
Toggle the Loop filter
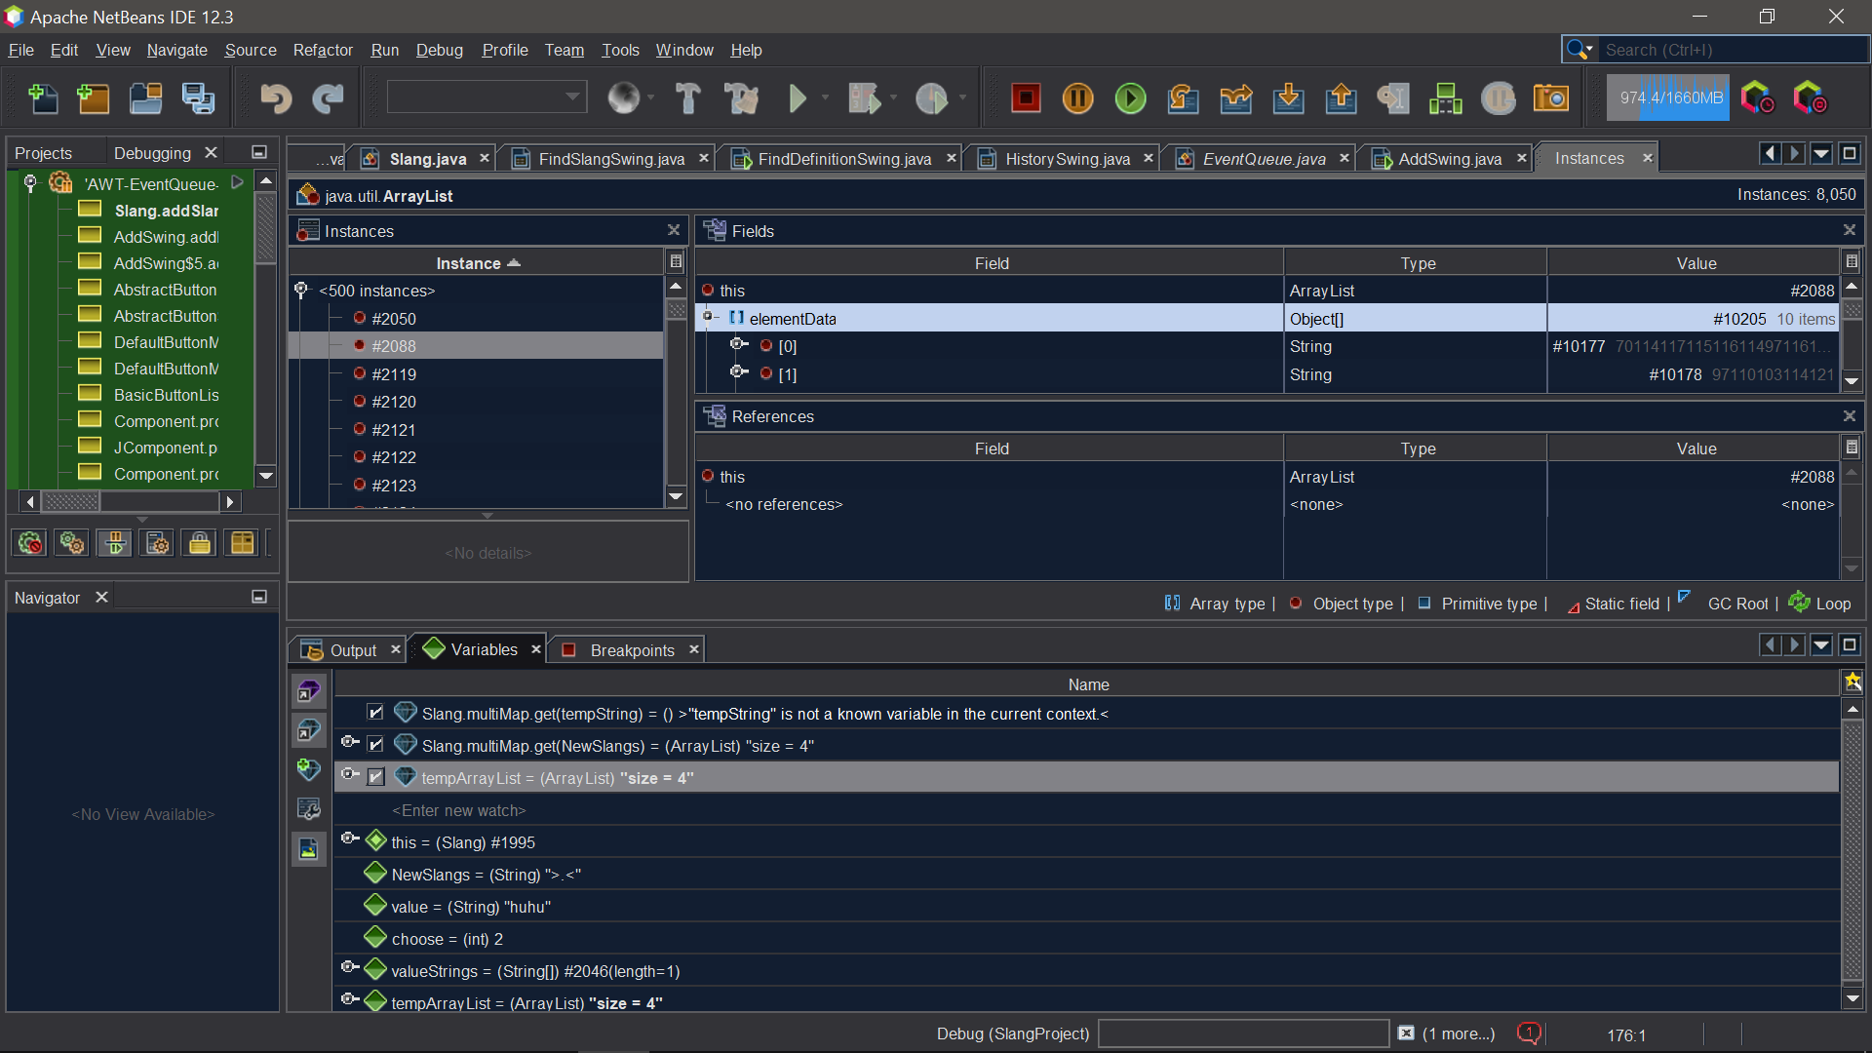click(x=1820, y=604)
